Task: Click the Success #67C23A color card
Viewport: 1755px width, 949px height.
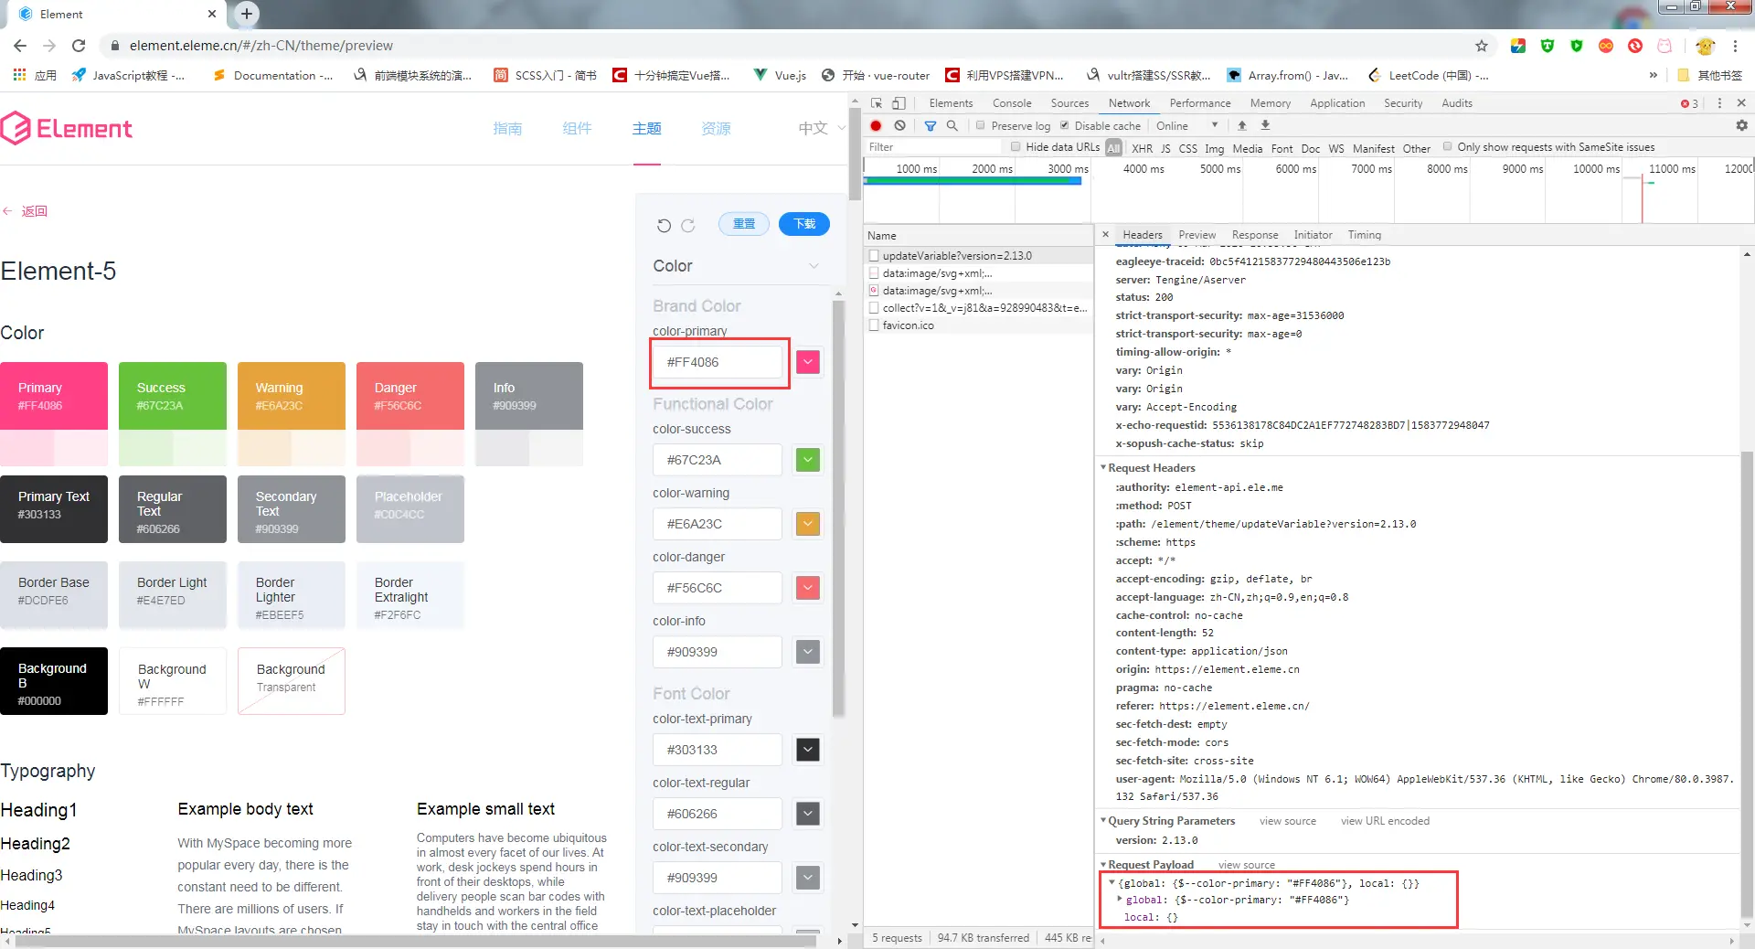Action: [x=173, y=396]
